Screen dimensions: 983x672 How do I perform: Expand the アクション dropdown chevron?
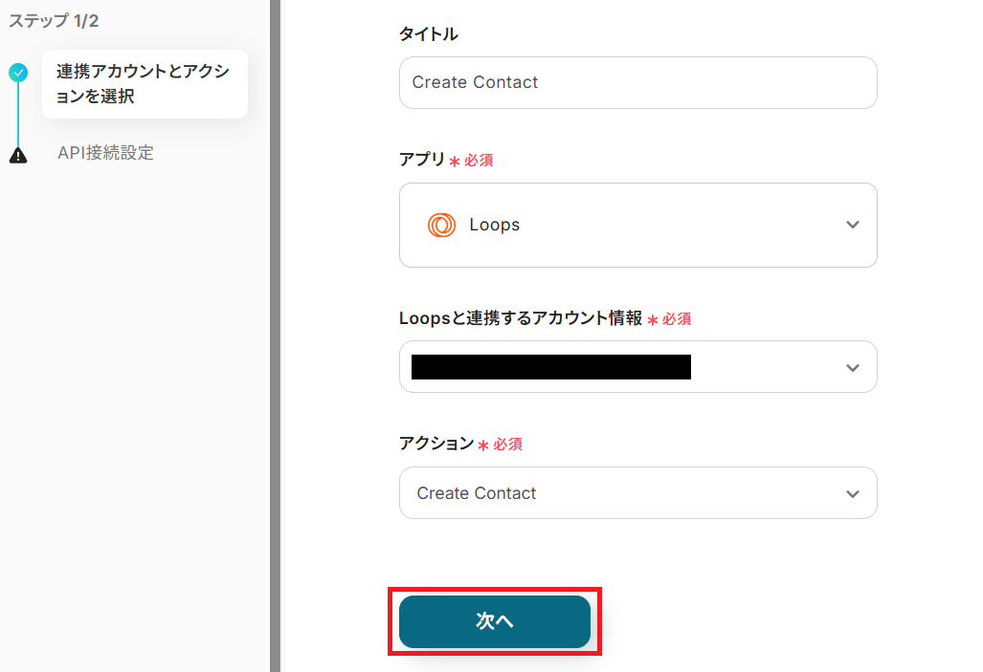click(852, 493)
